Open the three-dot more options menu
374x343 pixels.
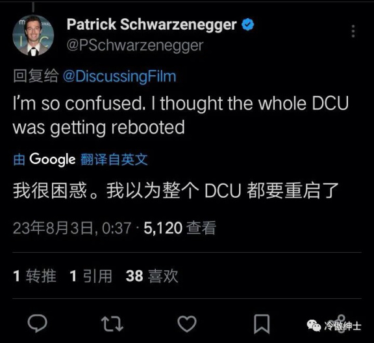(x=353, y=31)
